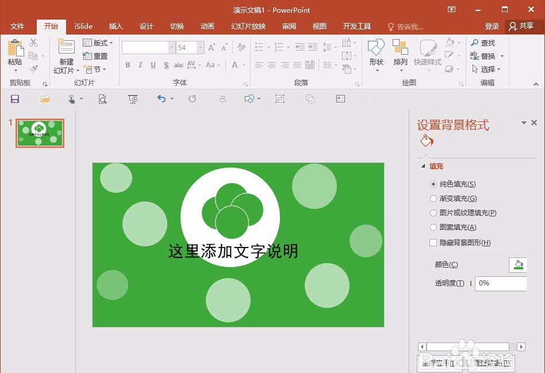Image resolution: width=545 pixels, height=373 pixels.
Task: Open the Shapes gallery icon
Action: pos(376,48)
